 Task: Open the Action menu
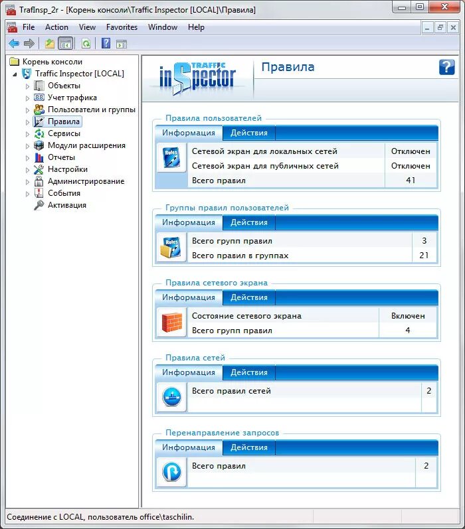[x=56, y=27]
